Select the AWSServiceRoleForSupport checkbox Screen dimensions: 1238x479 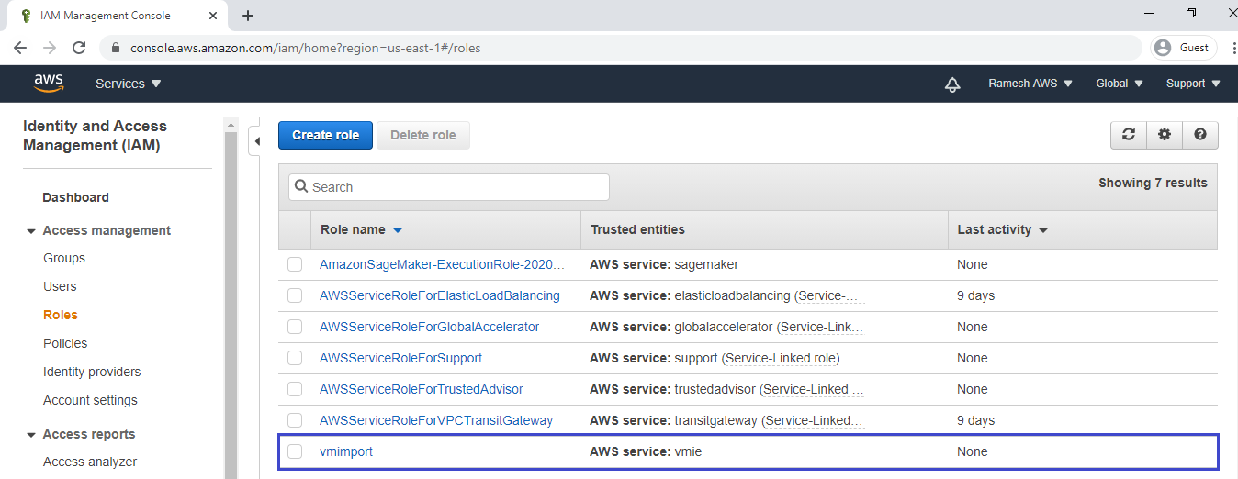coord(295,358)
